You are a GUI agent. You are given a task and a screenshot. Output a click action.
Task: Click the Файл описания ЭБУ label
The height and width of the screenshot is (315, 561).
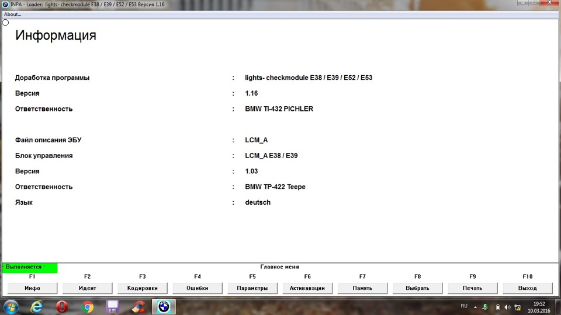click(x=49, y=140)
